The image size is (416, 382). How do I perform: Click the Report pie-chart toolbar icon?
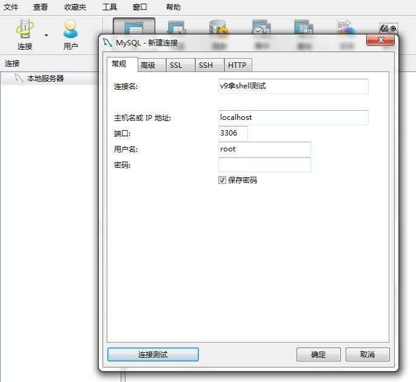pyautogui.click(x=346, y=27)
